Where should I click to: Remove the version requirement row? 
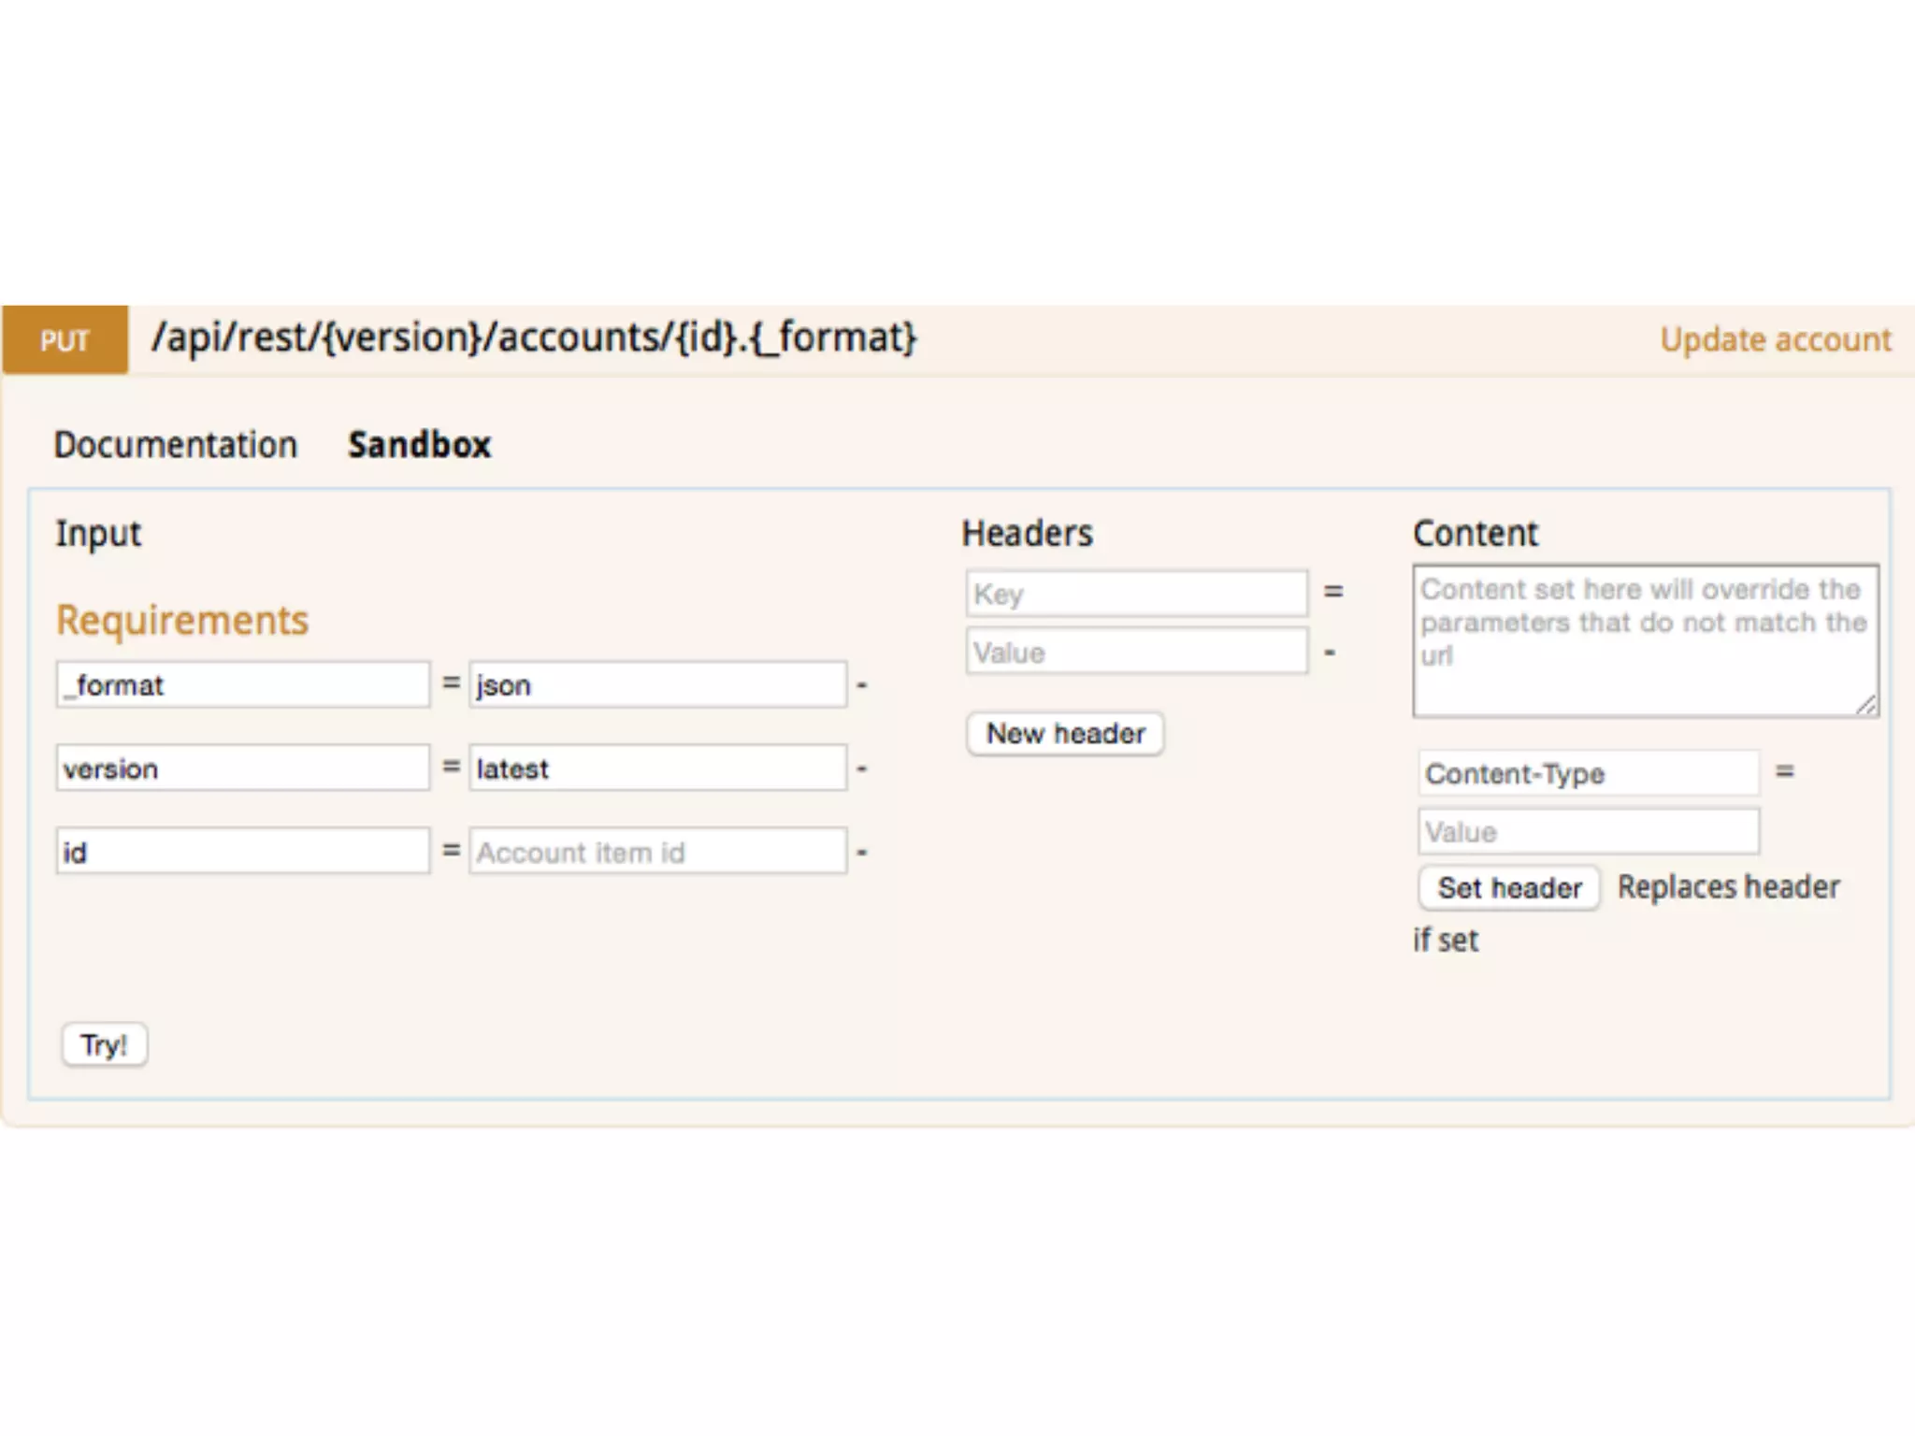[861, 769]
